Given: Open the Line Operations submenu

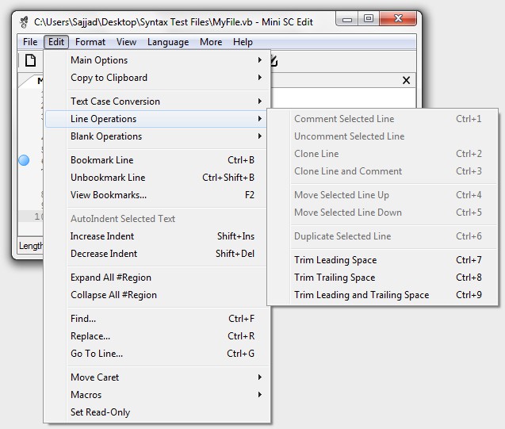Looking at the screenshot, I should click(x=156, y=119).
